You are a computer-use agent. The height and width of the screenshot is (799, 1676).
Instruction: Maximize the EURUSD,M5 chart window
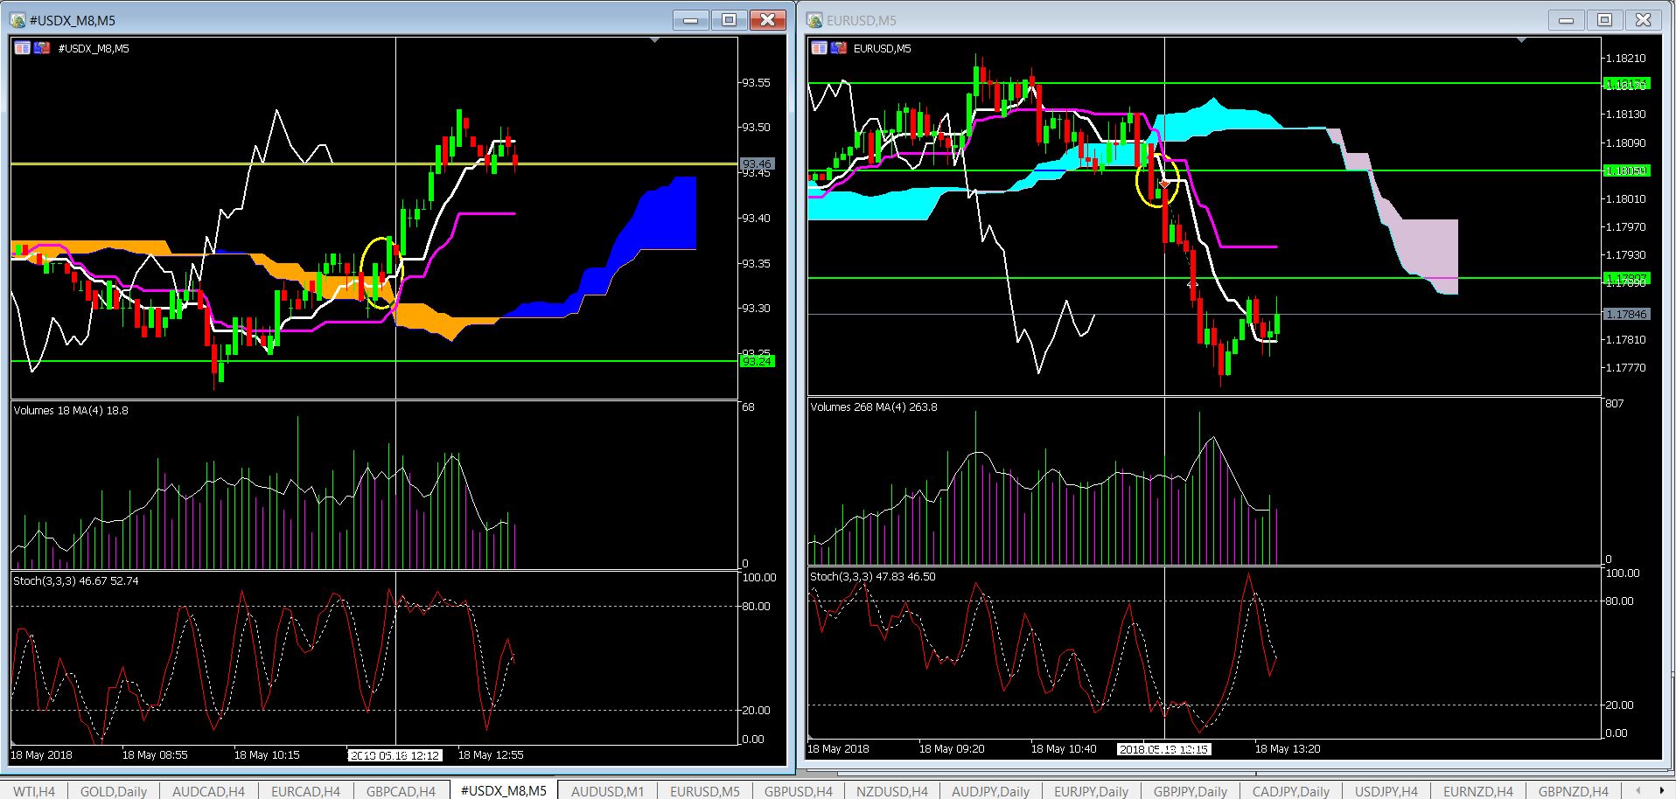(1604, 20)
